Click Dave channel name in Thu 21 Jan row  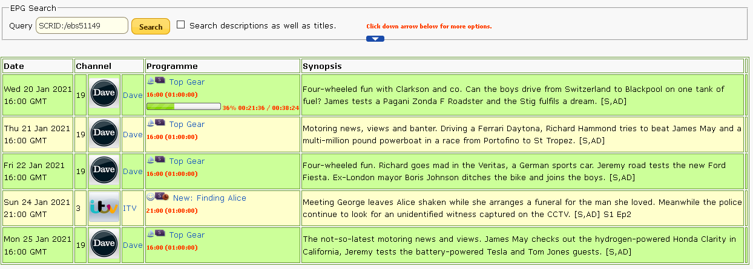point(133,135)
